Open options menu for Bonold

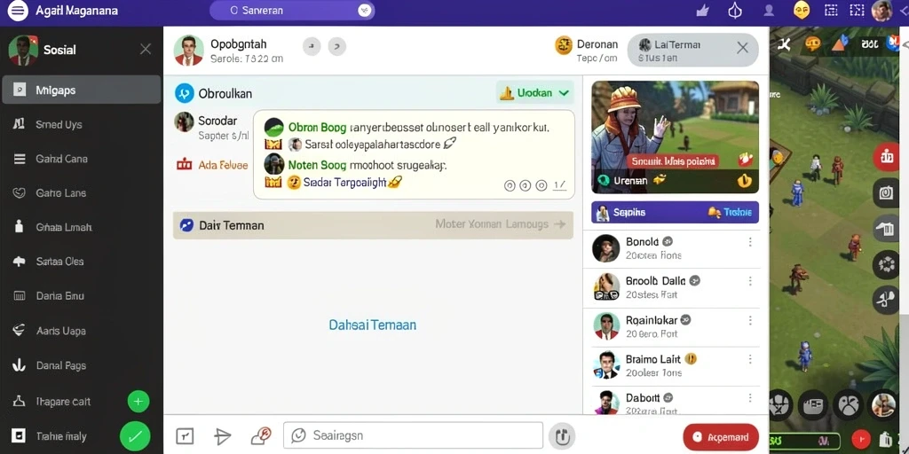(x=750, y=242)
